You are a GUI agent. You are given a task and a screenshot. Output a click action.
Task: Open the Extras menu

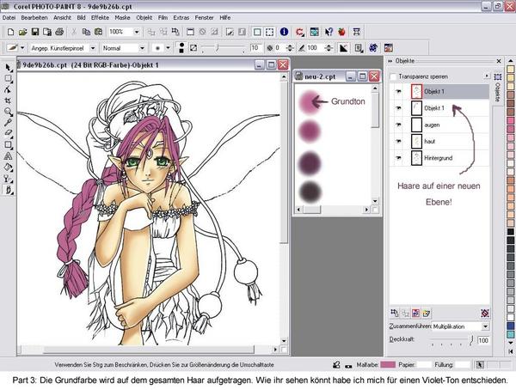pos(181,17)
